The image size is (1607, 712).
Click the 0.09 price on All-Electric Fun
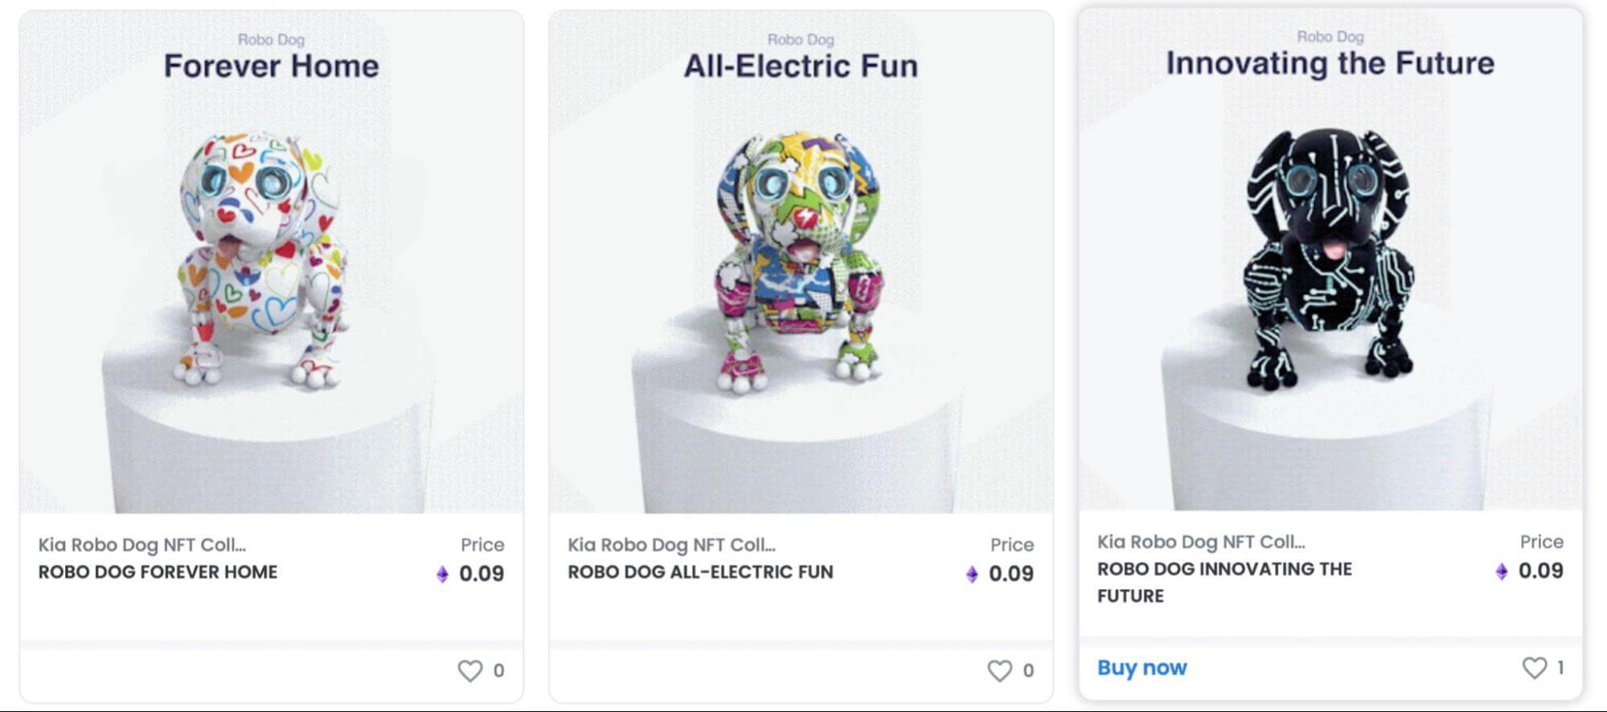pyautogui.click(x=1011, y=574)
